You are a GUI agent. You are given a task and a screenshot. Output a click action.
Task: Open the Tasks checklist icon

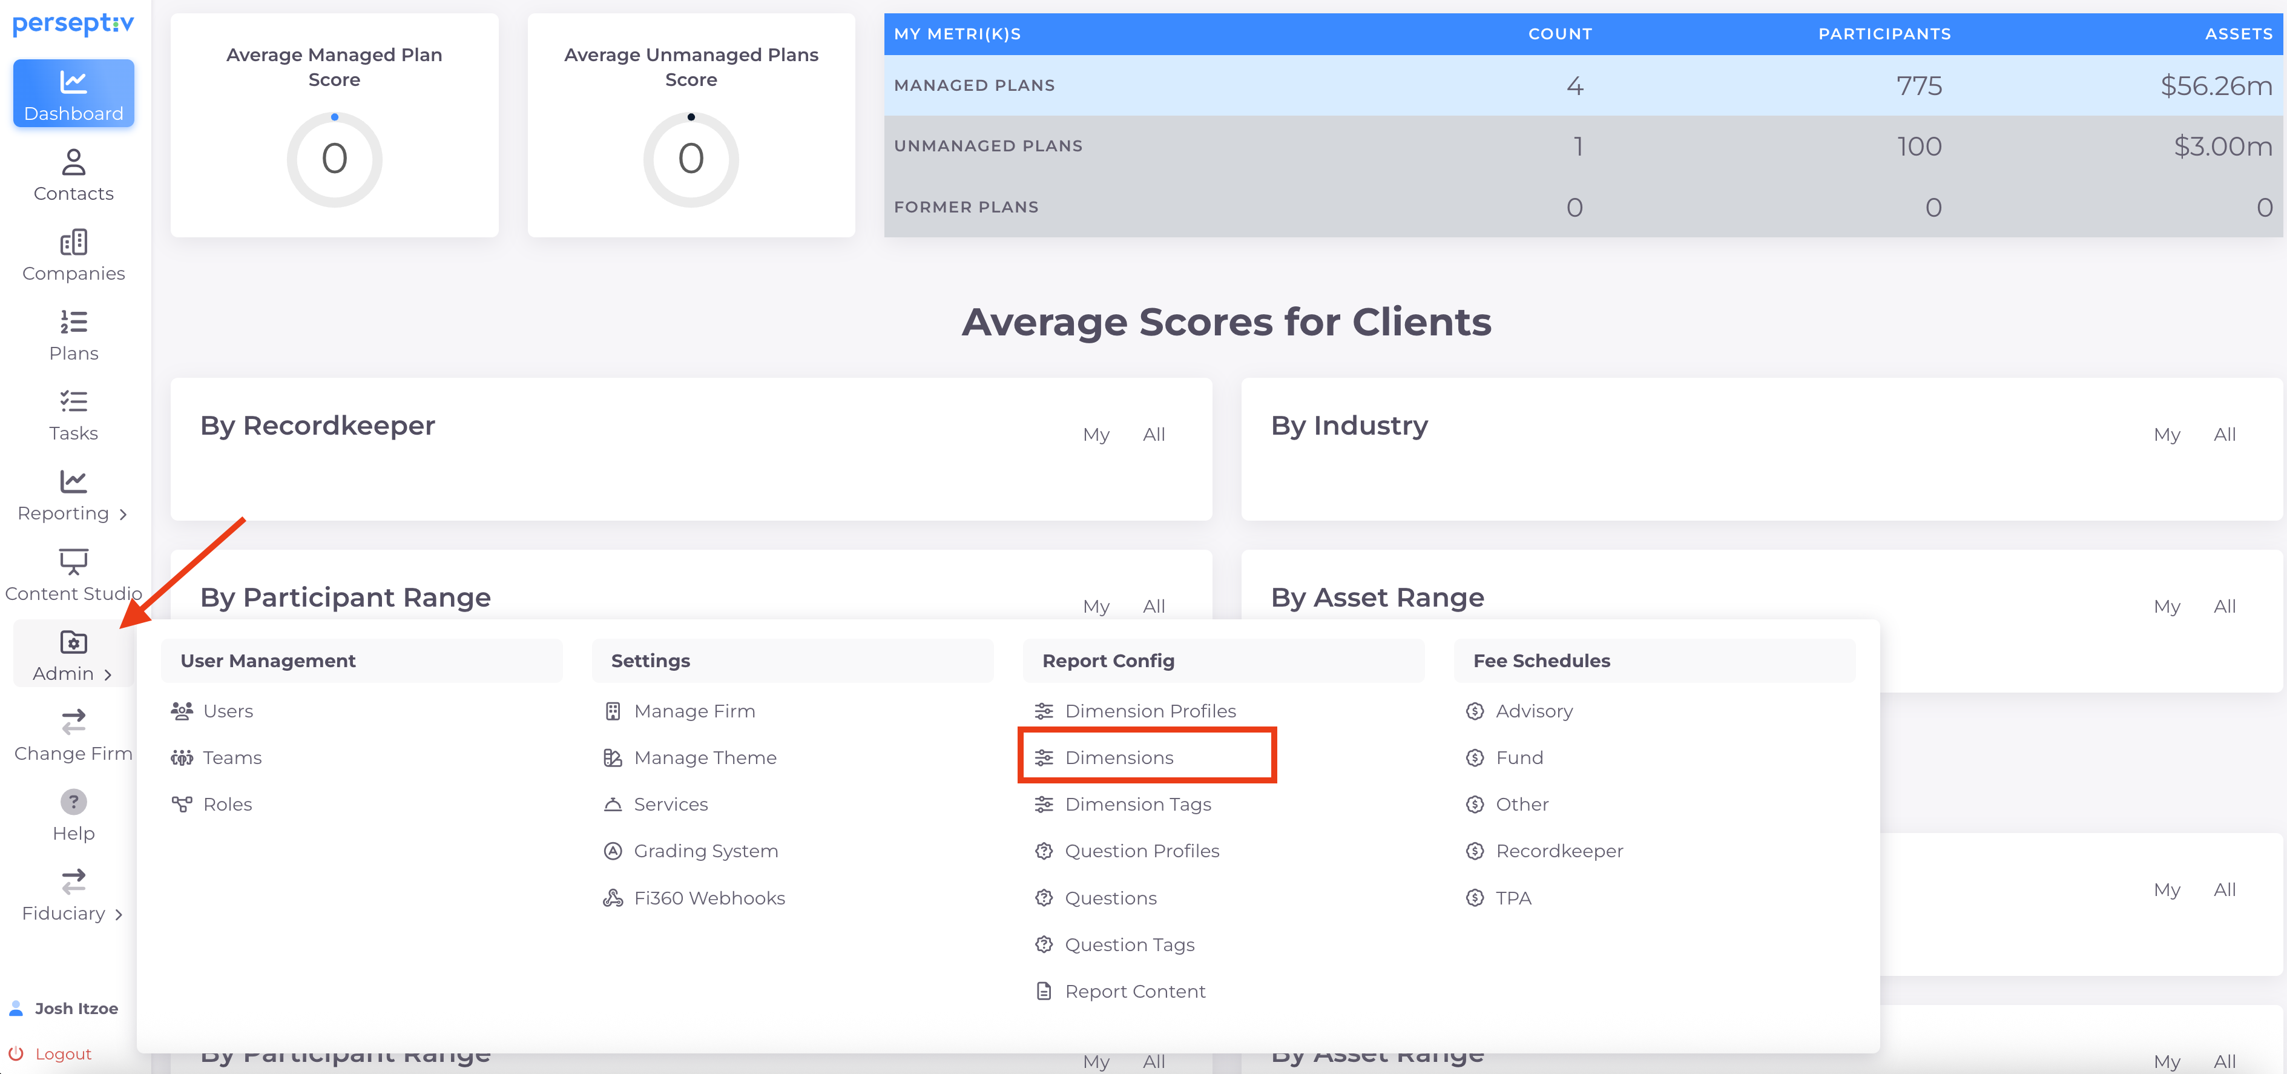click(73, 402)
